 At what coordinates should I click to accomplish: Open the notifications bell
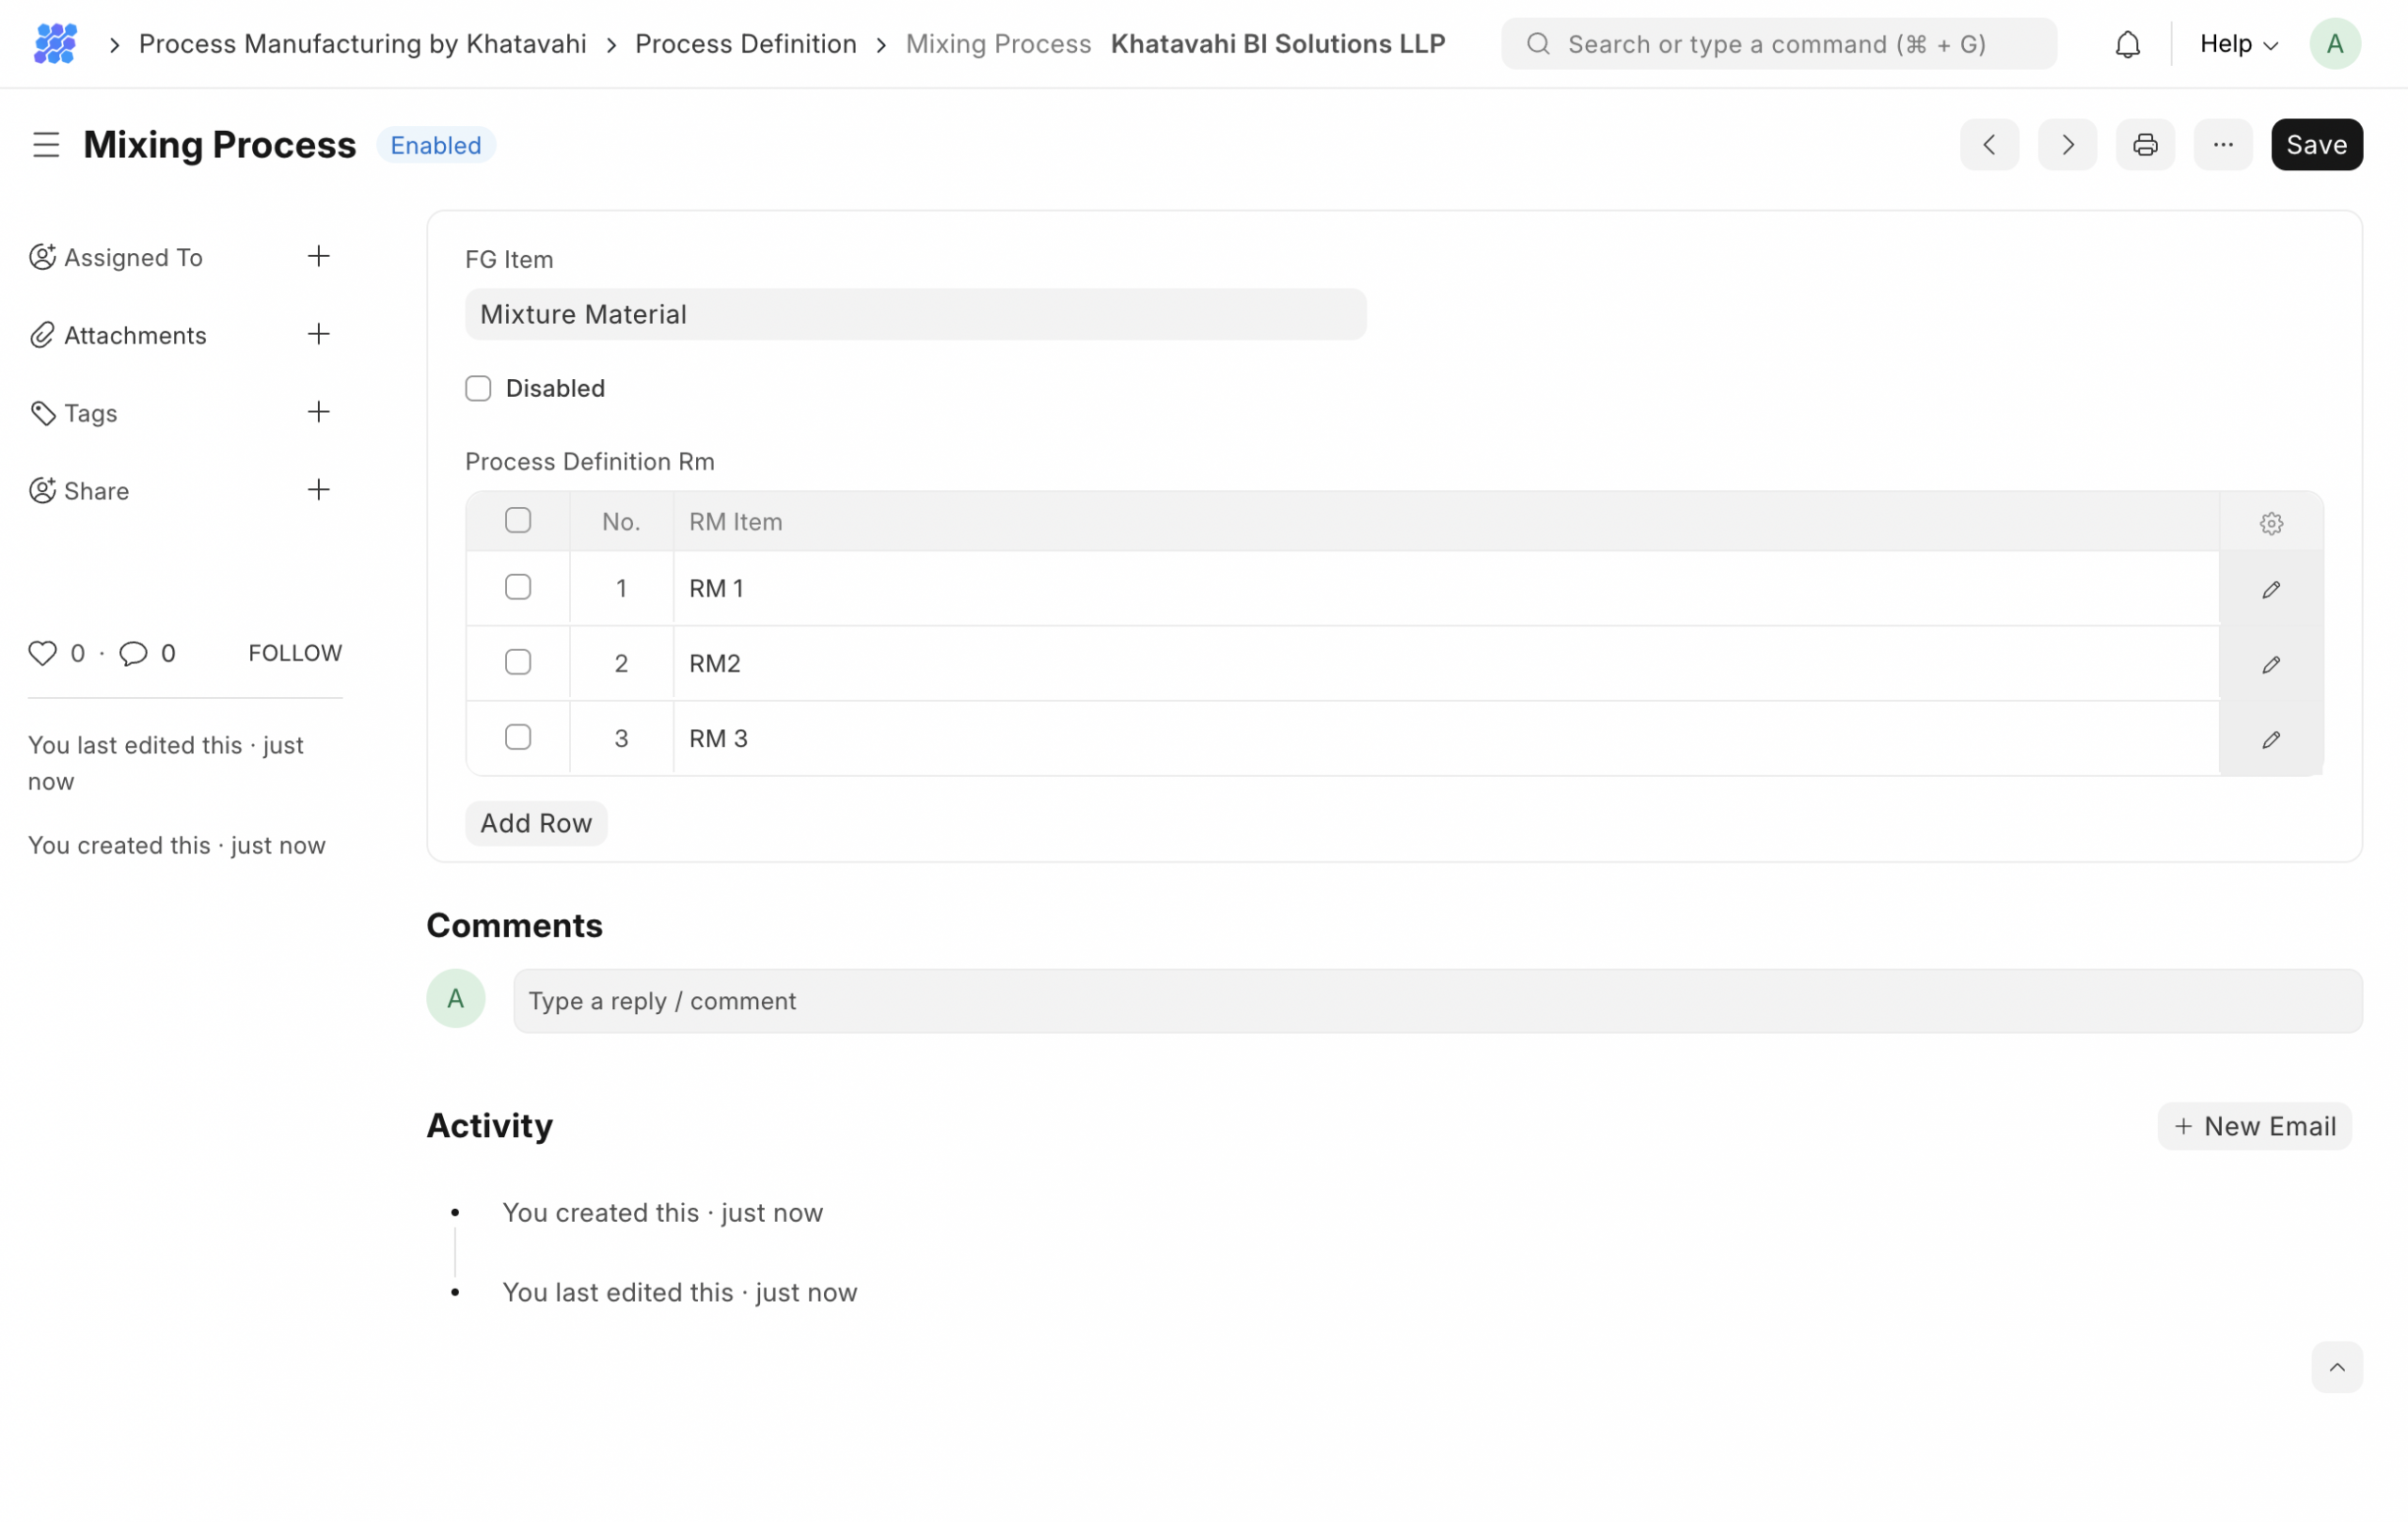tap(2127, 45)
